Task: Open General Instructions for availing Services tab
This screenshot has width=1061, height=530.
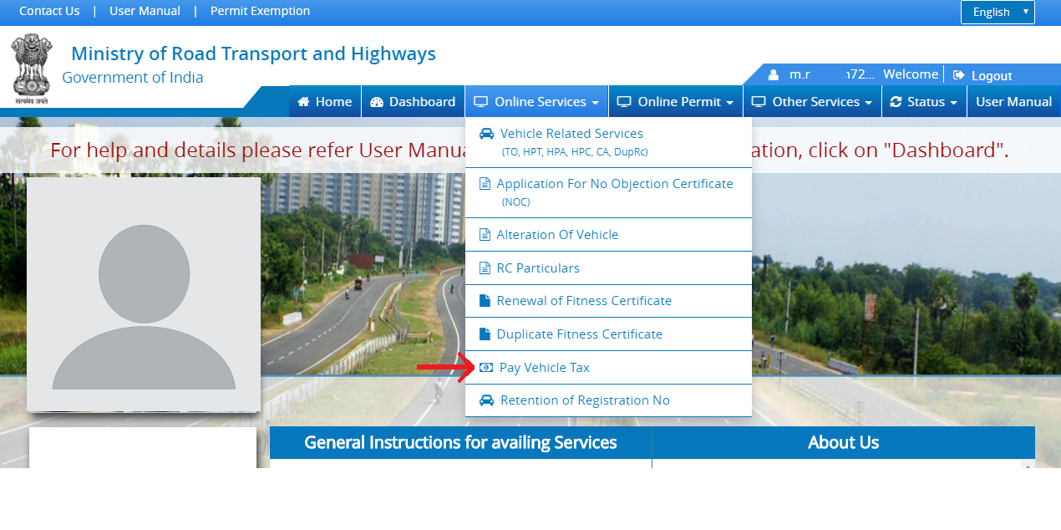Action: coord(460,442)
